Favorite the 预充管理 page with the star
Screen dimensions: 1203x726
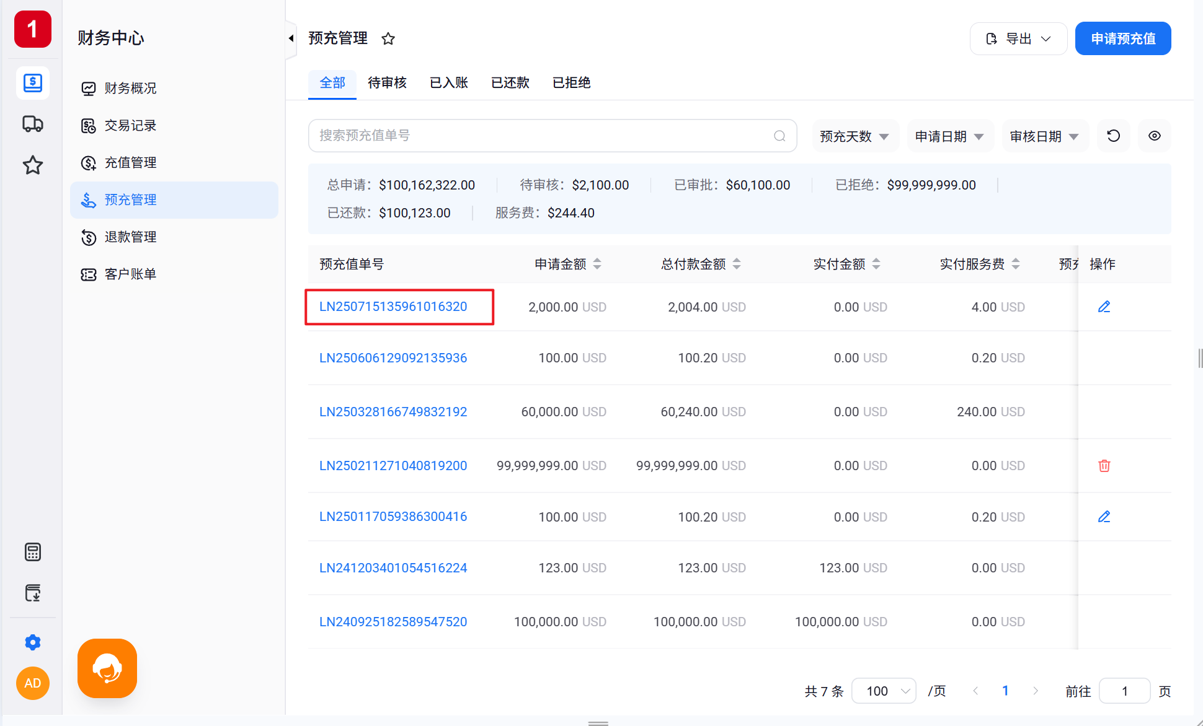[x=388, y=39]
